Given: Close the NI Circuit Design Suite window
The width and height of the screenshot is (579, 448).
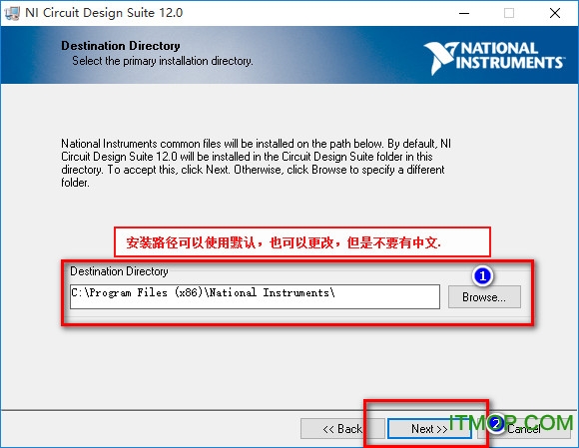Looking at the screenshot, I should (x=555, y=13).
